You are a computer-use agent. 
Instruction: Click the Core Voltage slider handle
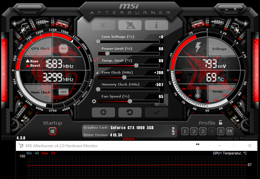(x=98, y=42)
